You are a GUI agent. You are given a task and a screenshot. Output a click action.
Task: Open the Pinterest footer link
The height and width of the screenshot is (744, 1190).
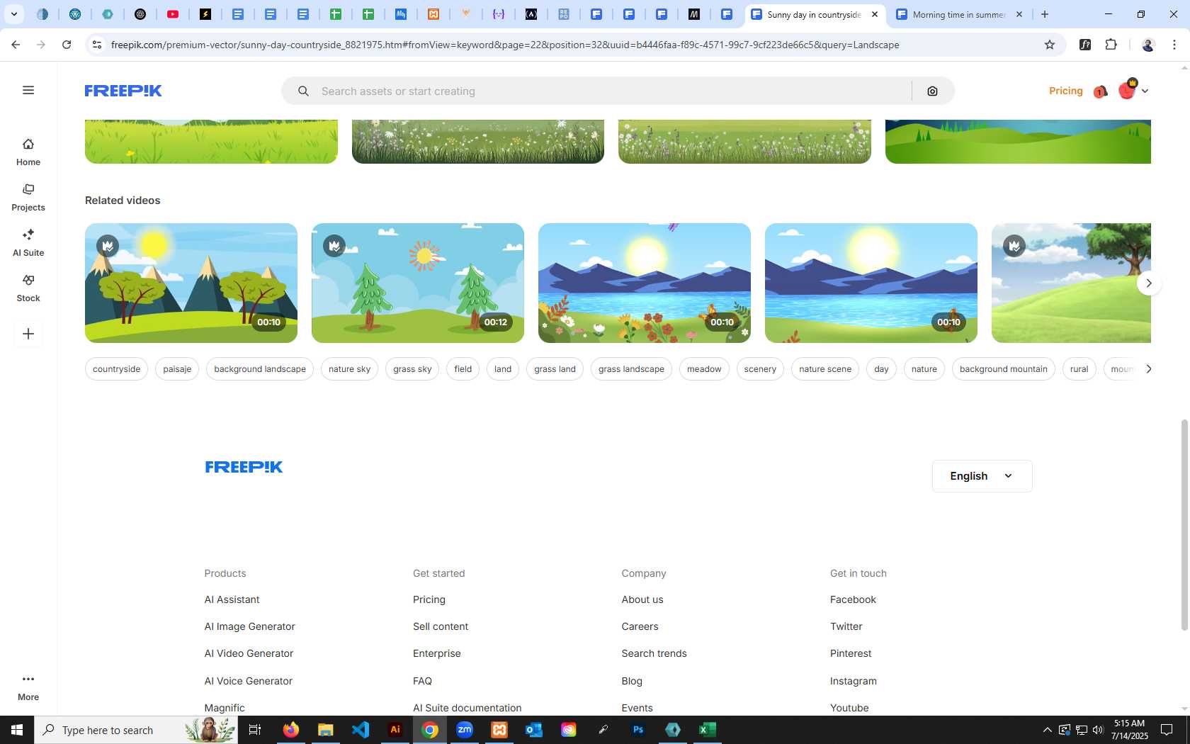[x=851, y=653]
